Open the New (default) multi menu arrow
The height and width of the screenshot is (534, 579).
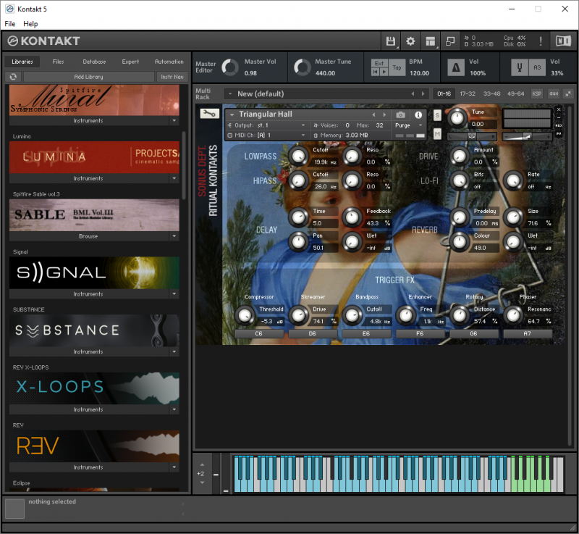pos(230,94)
